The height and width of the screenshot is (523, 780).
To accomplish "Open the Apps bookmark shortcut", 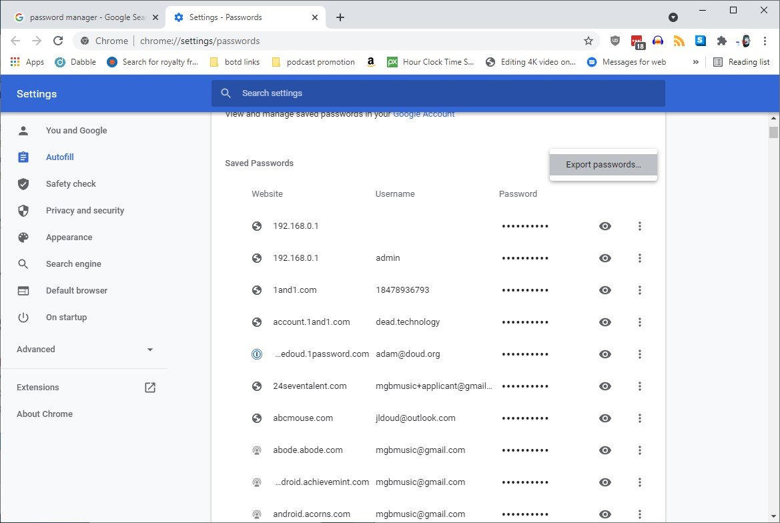I will point(27,62).
